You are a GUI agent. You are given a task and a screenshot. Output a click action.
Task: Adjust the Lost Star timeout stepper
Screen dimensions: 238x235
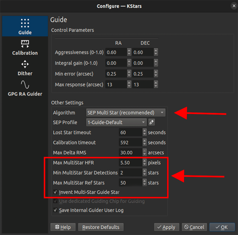pyautogui.click(x=145, y=133)
